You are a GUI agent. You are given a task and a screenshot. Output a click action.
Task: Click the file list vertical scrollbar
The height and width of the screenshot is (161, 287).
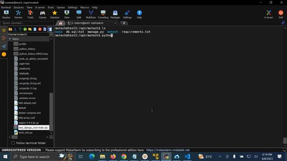(x=51, y=111)
